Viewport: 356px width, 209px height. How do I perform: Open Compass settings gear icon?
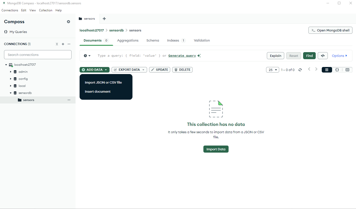[x=69, y=22]
